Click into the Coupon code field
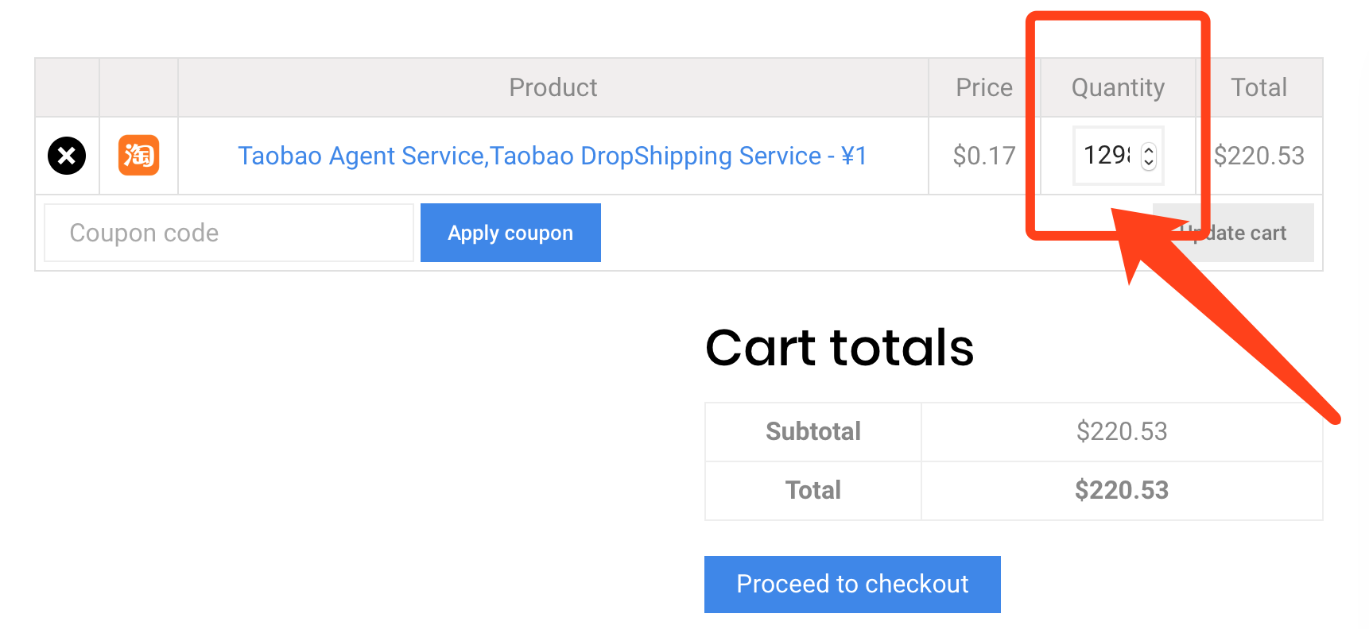This screenshot has height=629, width=1369. [x=229, y=233]
